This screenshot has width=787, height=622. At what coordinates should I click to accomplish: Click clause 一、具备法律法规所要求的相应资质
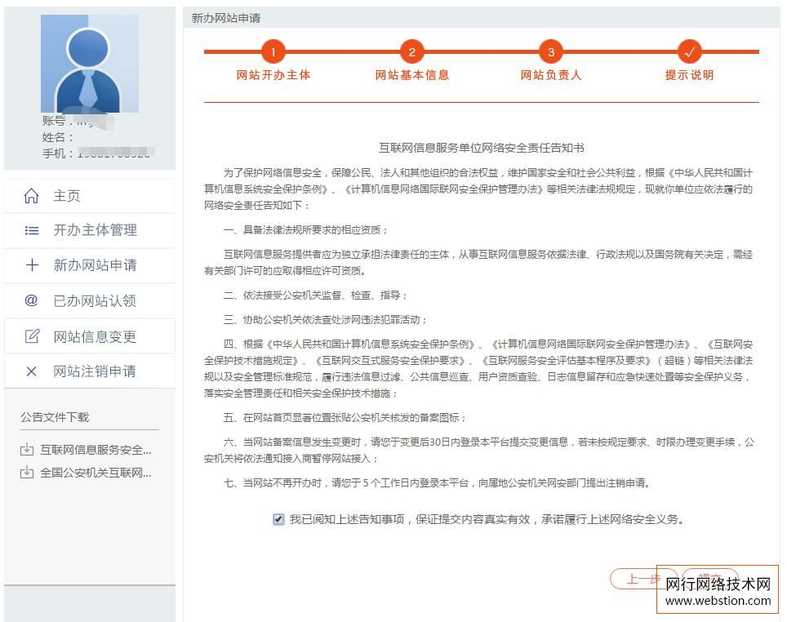(x=306, y=230)
